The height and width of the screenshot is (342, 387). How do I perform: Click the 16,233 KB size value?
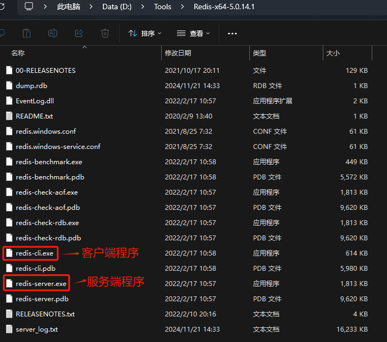352,329
